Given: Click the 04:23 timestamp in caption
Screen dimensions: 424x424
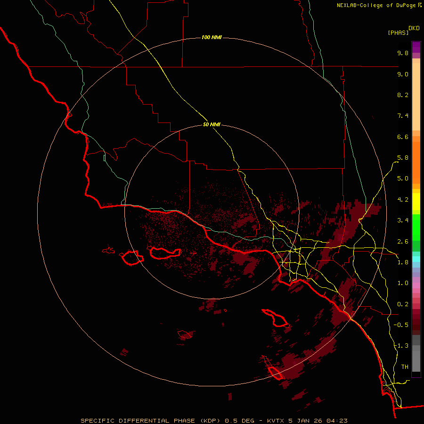Looking at the screenshot, I should [x=337, y=421].
